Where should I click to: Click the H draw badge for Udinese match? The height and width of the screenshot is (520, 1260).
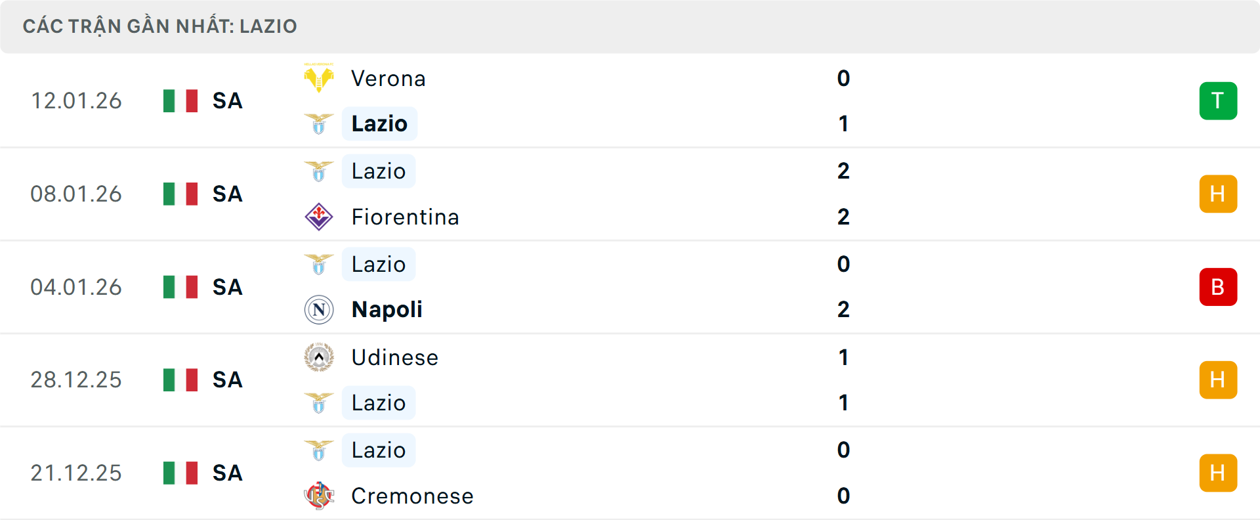point(1218,379)
